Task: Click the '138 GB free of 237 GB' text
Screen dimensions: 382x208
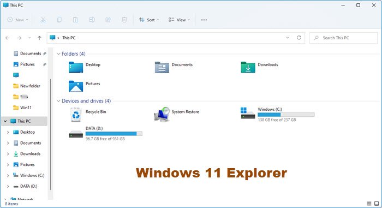Action: pos(277,120)
